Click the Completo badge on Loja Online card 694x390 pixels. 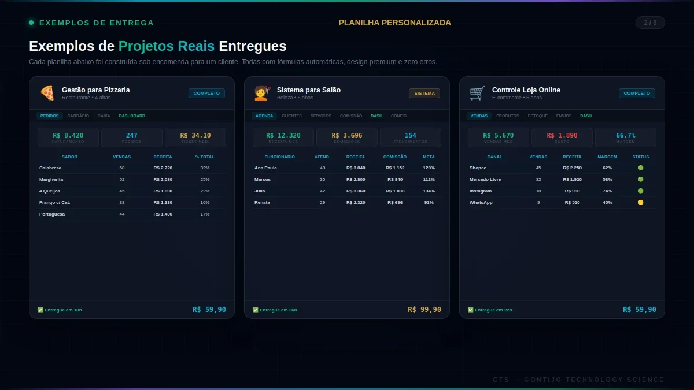click(637, 93)
